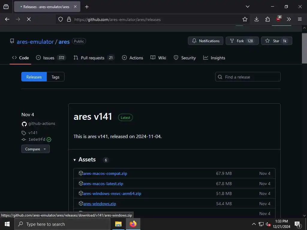Open commit 1e6e9fd link

pos(37,140)
